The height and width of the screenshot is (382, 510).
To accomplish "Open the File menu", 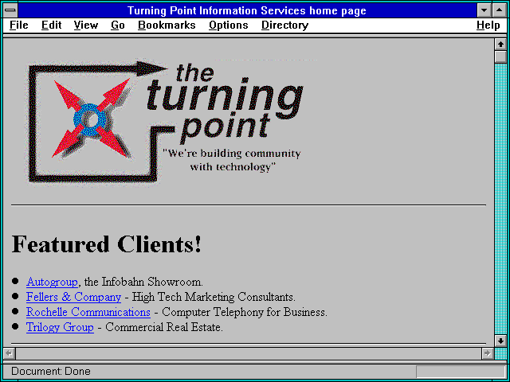I will pos(18,25).
